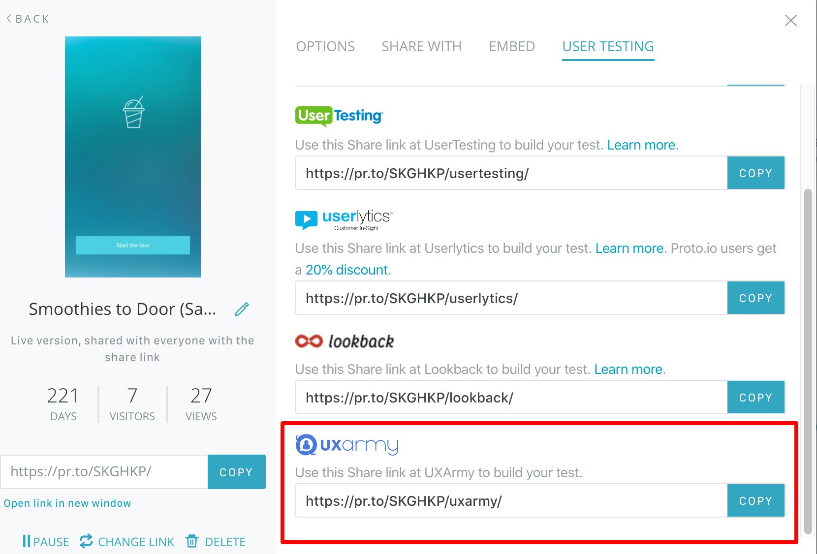
Task: Select the USER TESTING tab
Action: (x=608, y=46)
